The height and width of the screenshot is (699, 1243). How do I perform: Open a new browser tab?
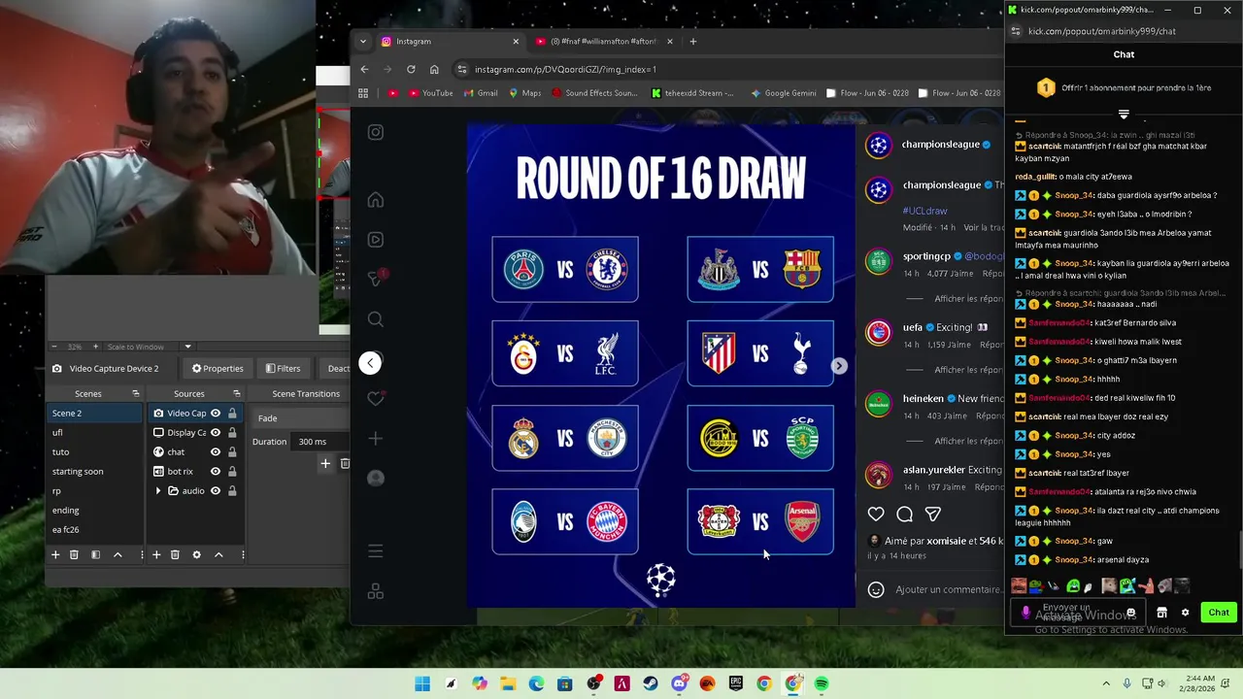coord(692,42)
